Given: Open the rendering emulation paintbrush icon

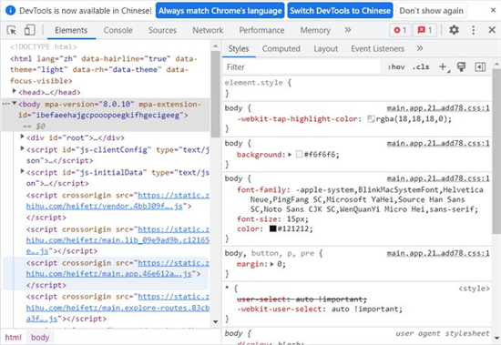Looking at the screenshot, I should point(462,66).
